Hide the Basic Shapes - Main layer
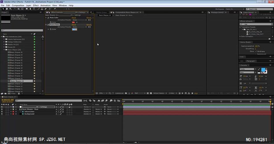274x144 pixels. coord(2,109)
